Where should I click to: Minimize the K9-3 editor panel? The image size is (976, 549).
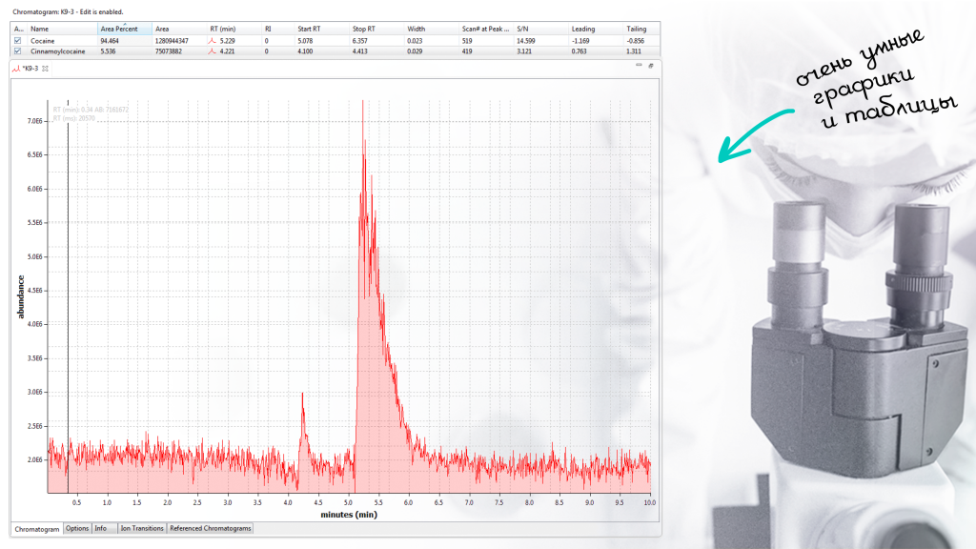coord(639,66)
